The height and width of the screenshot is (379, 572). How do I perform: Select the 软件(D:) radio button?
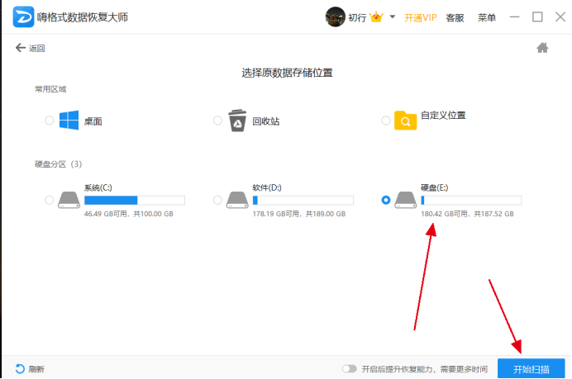(217, 200)
